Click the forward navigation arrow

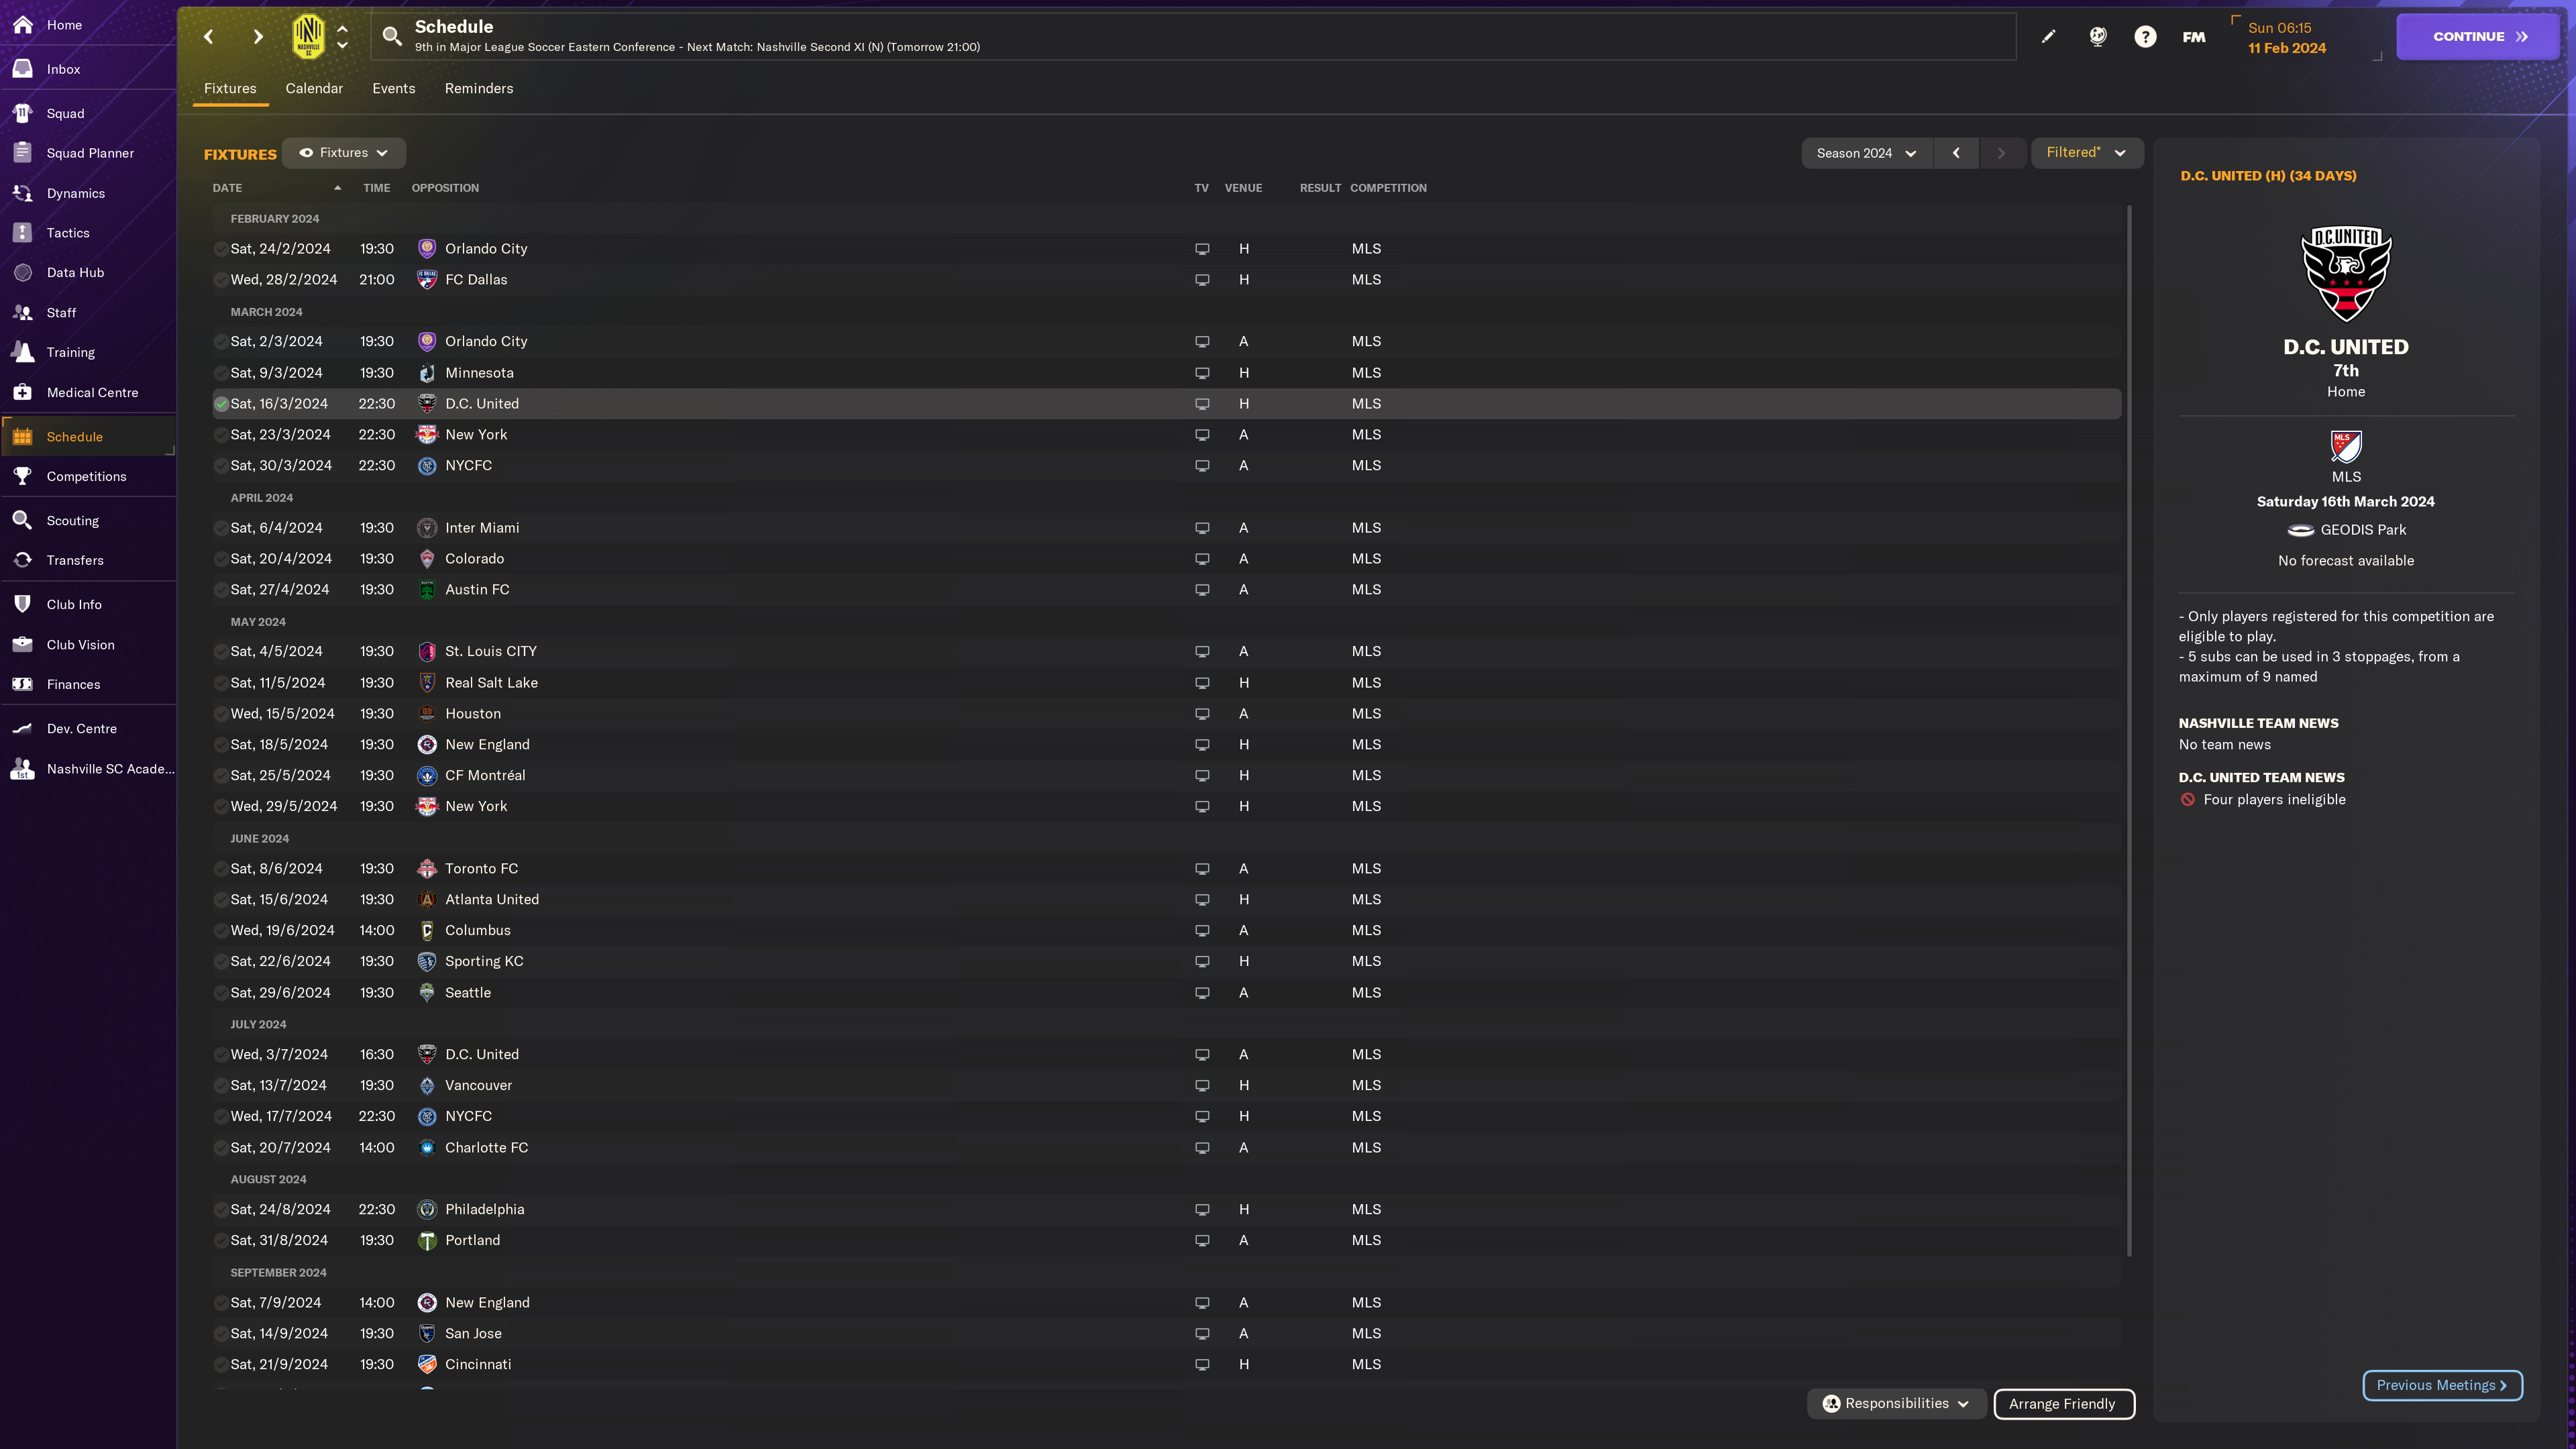[x=258, y=37]
